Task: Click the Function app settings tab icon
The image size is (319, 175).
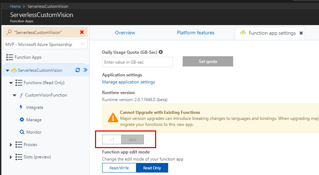Action: (243, 33)
